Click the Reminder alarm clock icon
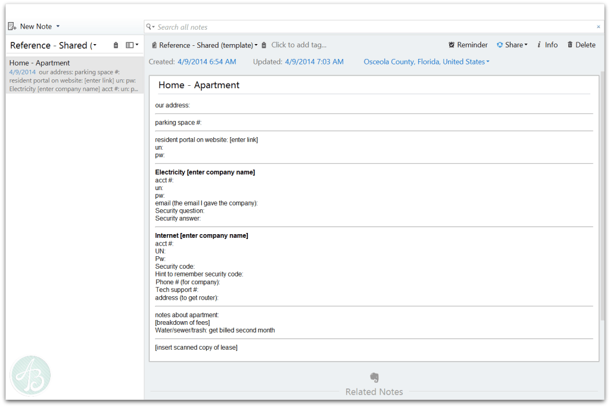This screenshot has height=407, width=610. pyautogui.click(x=452, y=45)
